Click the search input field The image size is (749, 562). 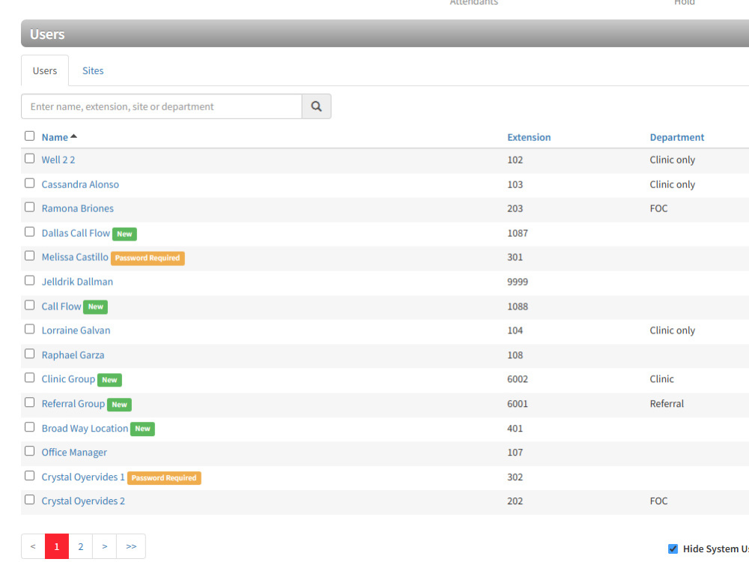point(162,106)
